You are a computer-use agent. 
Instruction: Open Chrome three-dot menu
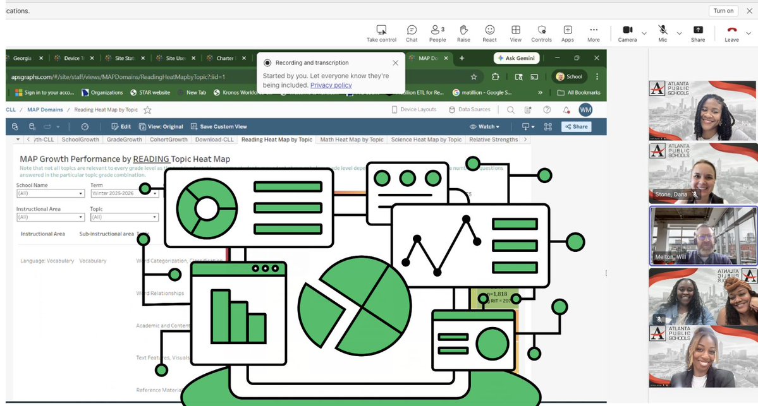(x=597, y=77)
